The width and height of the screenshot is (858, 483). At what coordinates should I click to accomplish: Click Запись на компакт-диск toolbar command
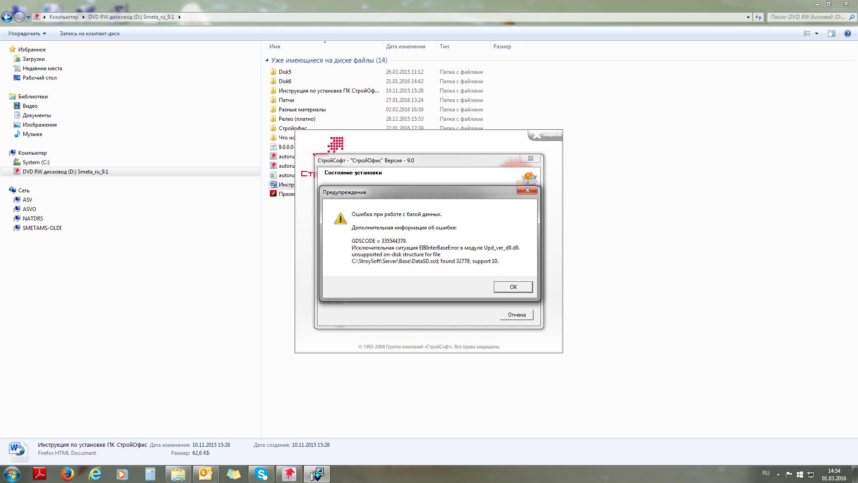89,34
